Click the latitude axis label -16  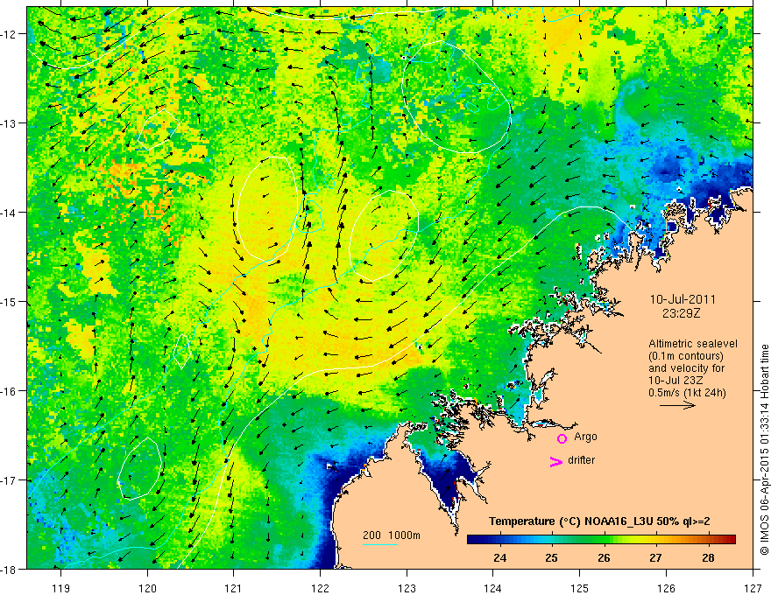[10, 391]
